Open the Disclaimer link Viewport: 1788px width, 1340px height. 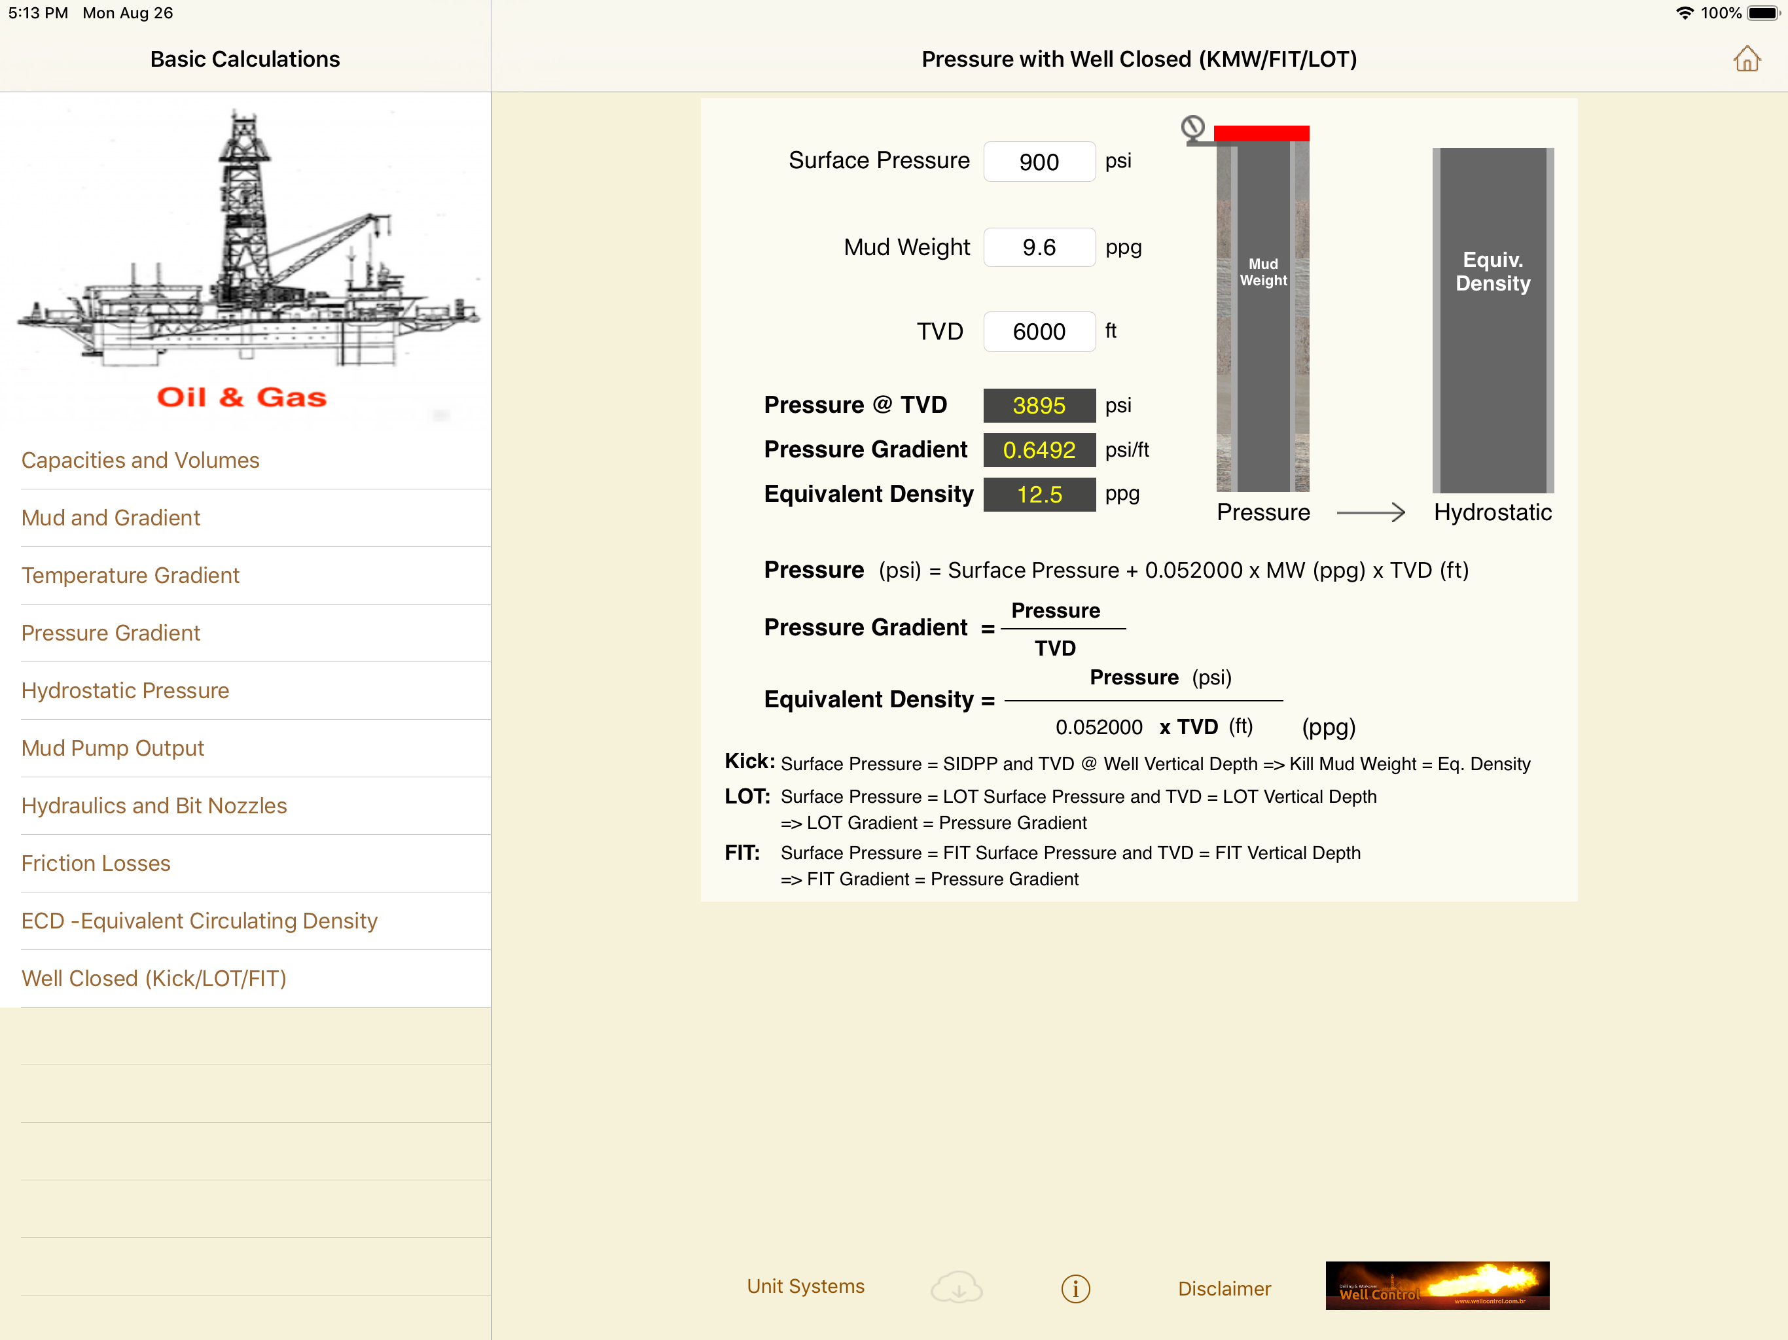[1224, 1288]
